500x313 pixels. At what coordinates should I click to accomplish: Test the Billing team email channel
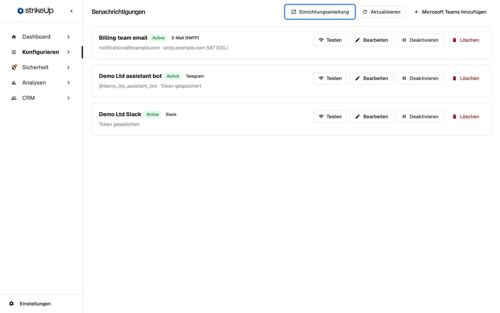pos(330,40)
